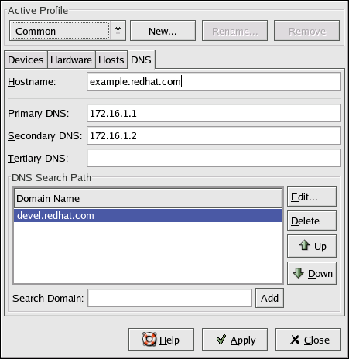Open the Hosts tab
Viewport: 349px width, 359px height.
[111, 60]
